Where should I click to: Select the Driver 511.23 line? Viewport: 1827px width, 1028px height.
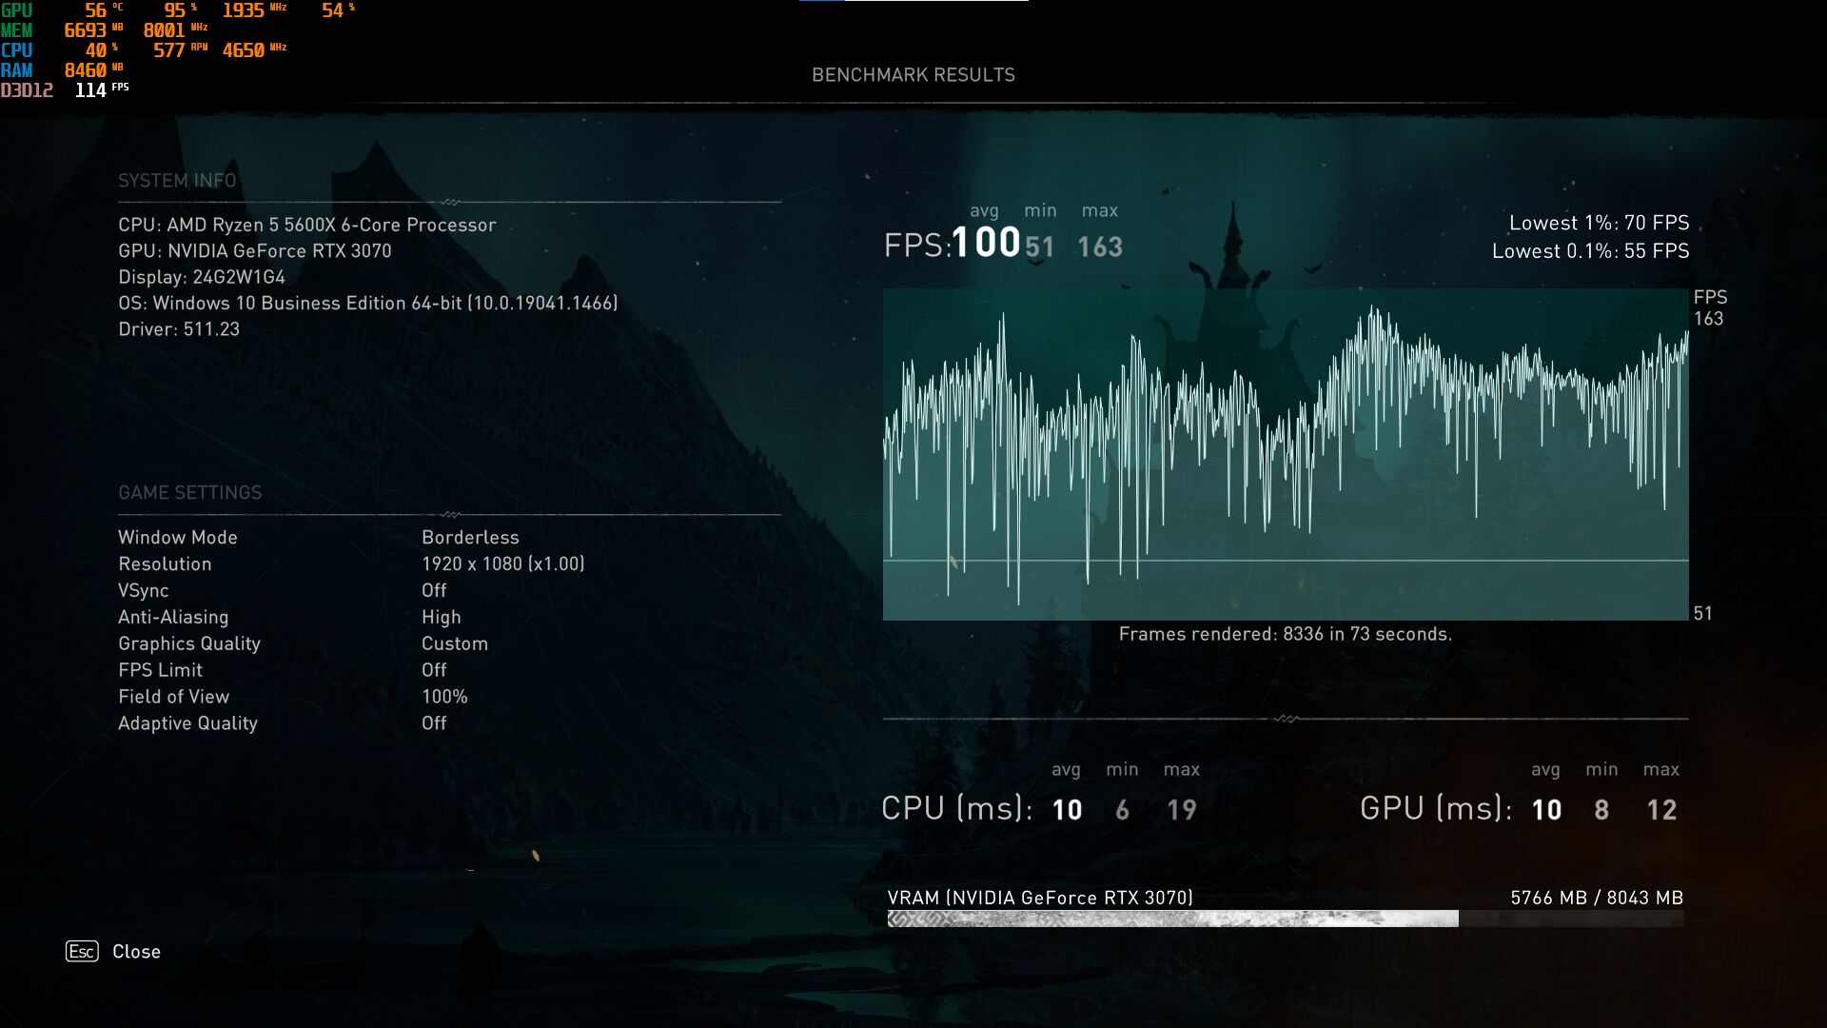tap(179, 329)
